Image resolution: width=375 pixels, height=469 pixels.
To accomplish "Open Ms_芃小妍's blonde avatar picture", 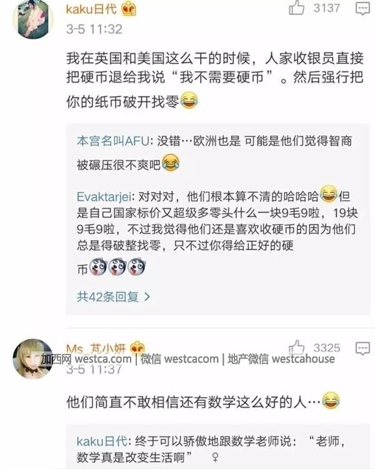I will coord(32,359).
